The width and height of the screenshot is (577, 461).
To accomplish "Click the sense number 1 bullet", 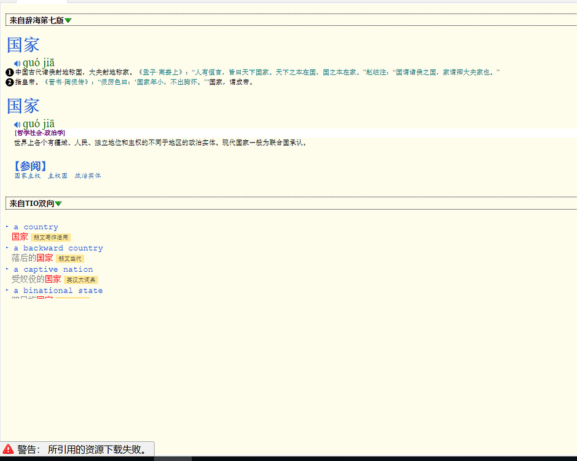I will click(x=10, y=72).
